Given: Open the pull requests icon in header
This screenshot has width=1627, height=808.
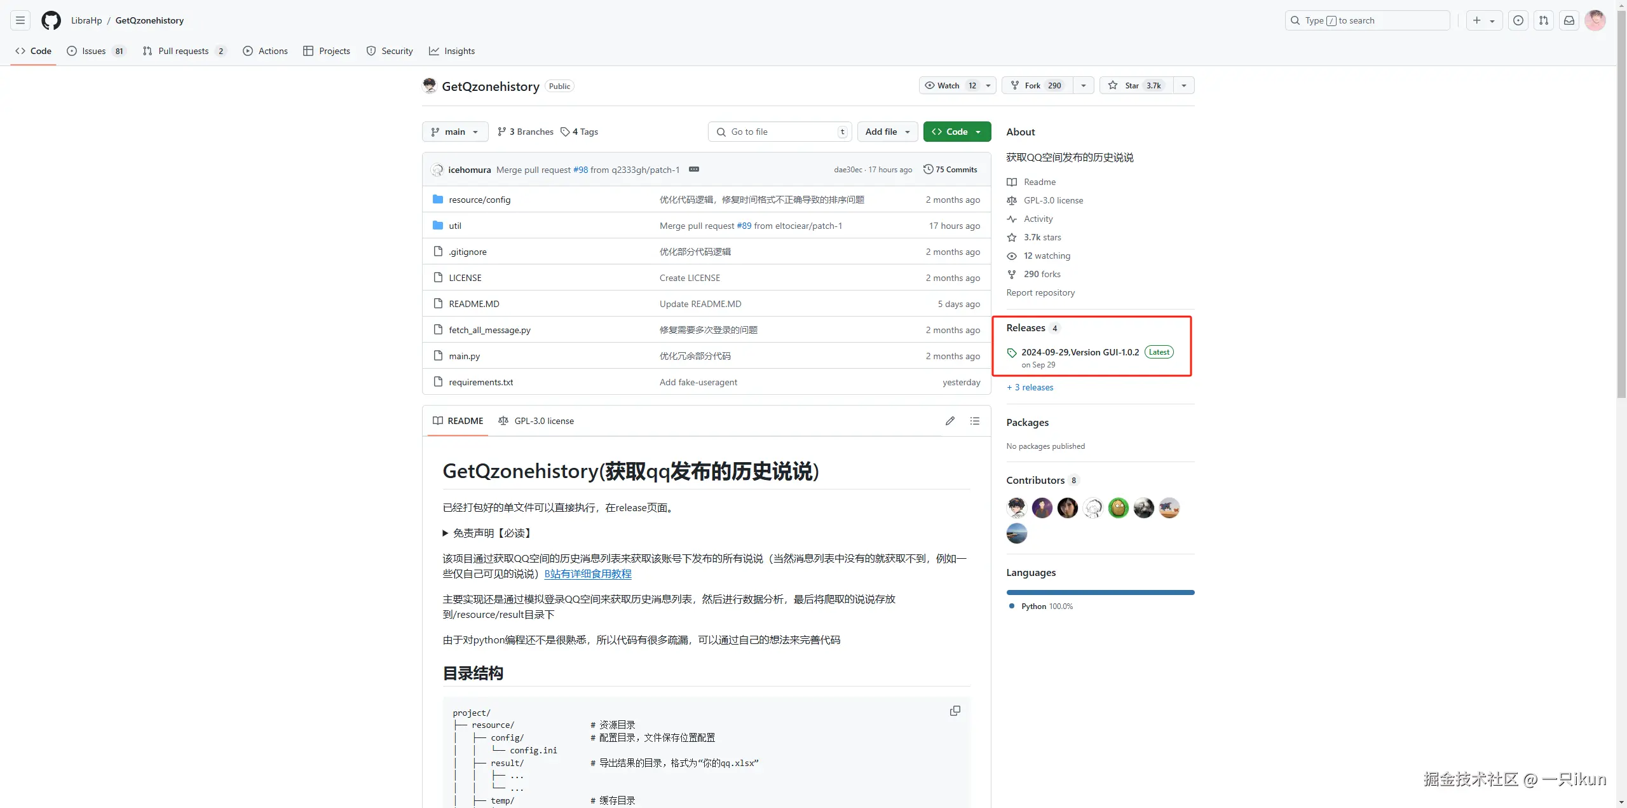Looking at the screenshot, I should pyautogui.click(x=1543, y=20).
